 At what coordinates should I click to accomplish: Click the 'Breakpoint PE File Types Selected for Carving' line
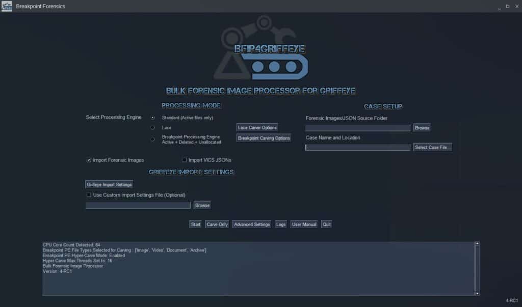click(x=124, y=250)
